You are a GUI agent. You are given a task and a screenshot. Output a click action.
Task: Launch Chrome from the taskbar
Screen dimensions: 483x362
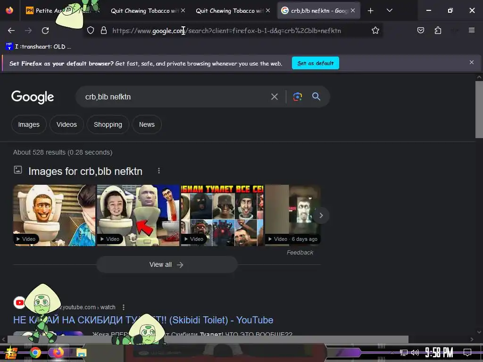click(35, 353)
